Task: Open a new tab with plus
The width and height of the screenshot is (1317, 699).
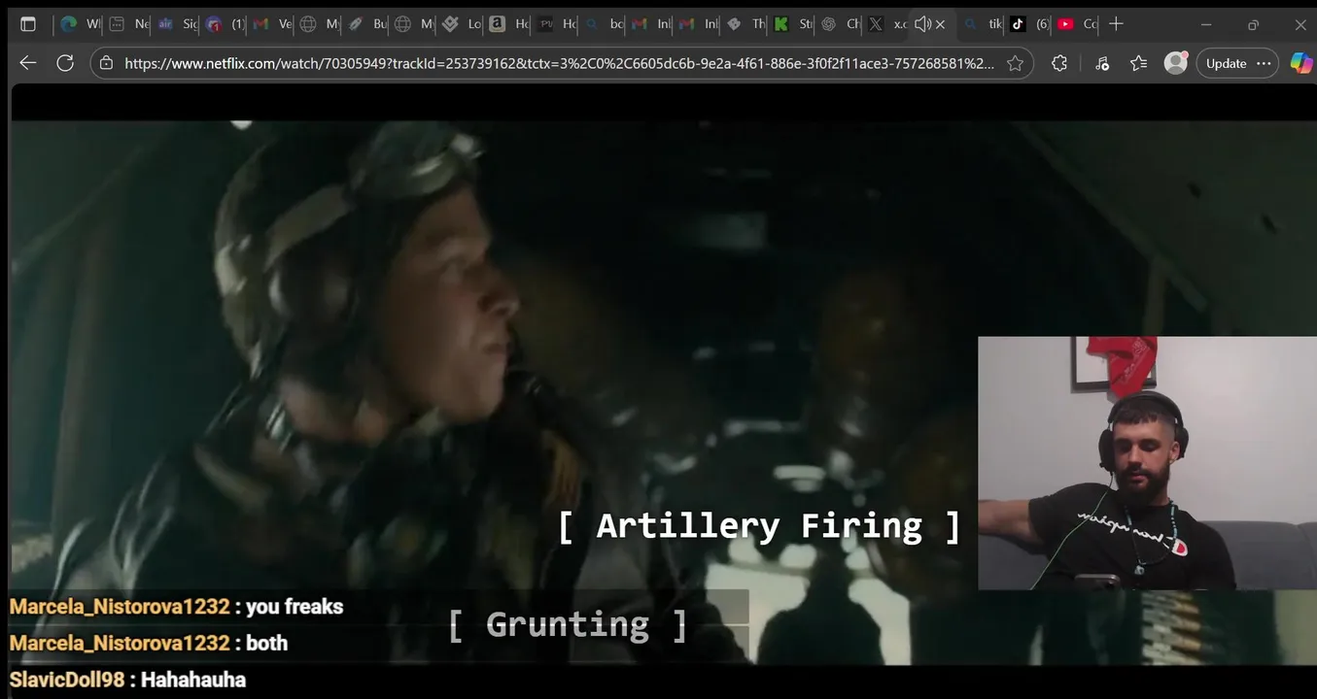Action: click(x=1116, y=24)
